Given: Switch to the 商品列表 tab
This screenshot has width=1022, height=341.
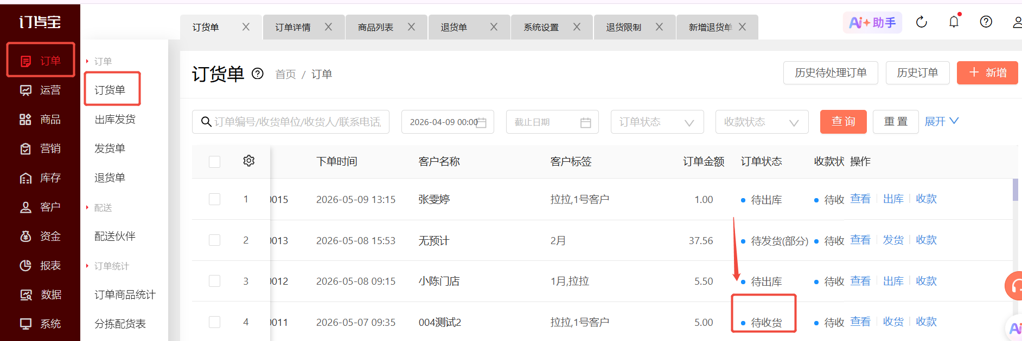Looking at the screenshot, I should 375,27.
